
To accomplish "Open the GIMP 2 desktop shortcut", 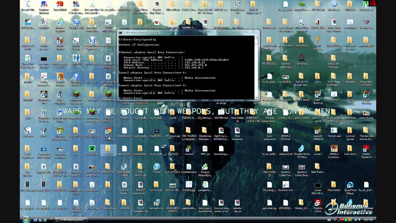I will 44,132.
